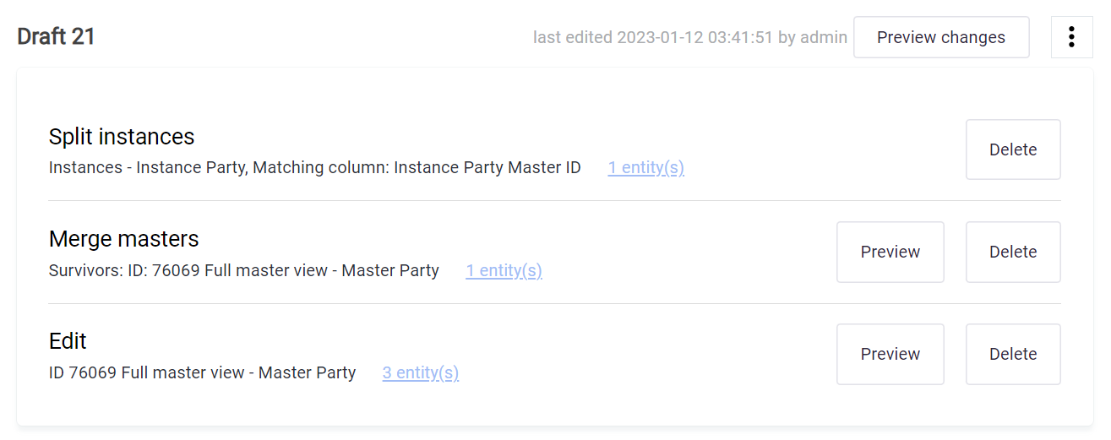Select the Merge masters heading
This screenshot has width=1111, height=440.
[123, 239]
